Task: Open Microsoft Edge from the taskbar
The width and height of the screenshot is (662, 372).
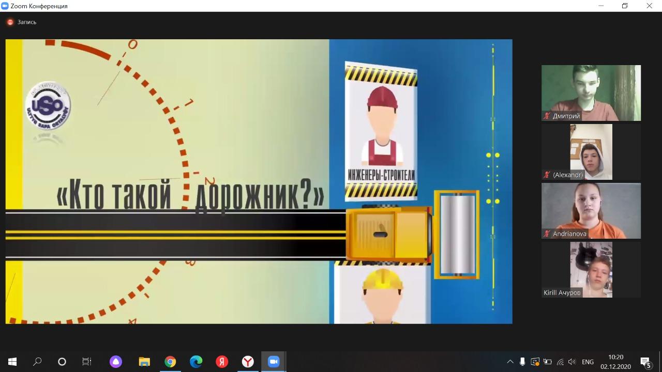Action: (x=196, y=362)
